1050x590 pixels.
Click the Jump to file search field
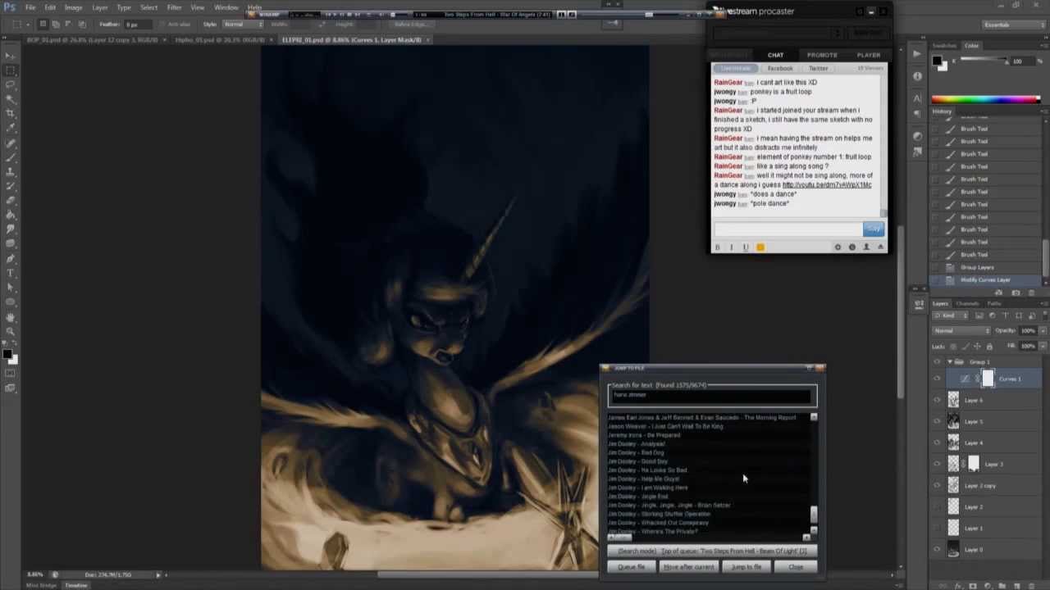[711, 396]
